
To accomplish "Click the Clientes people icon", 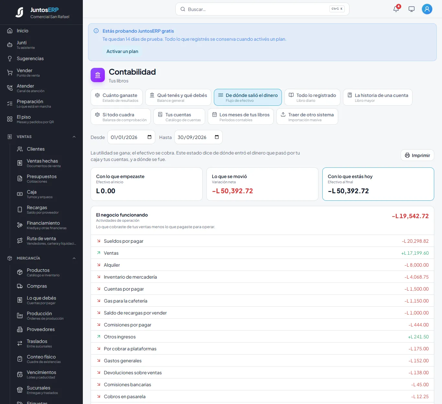I will [20, 149].
